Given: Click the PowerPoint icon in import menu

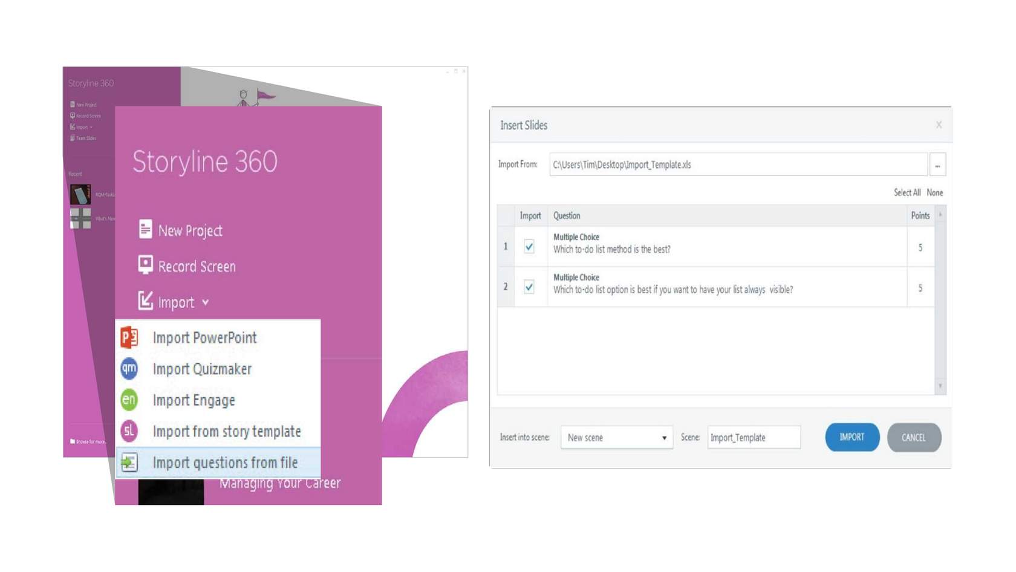Looking at the screenshot, I should click(129, 337).
